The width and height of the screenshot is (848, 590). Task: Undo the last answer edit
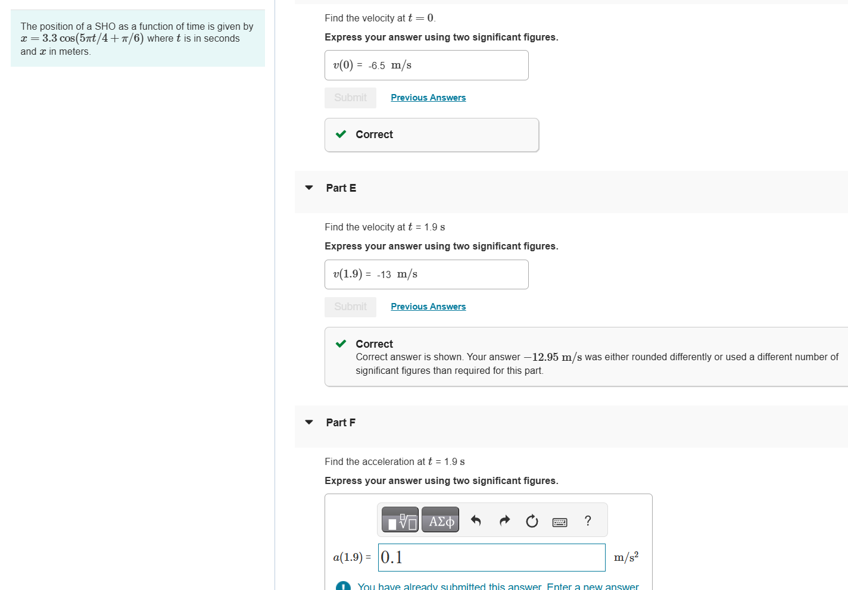476,521
